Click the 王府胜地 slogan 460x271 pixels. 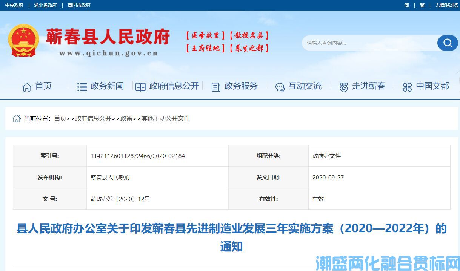pyautogui.click(x=205, y=48)
